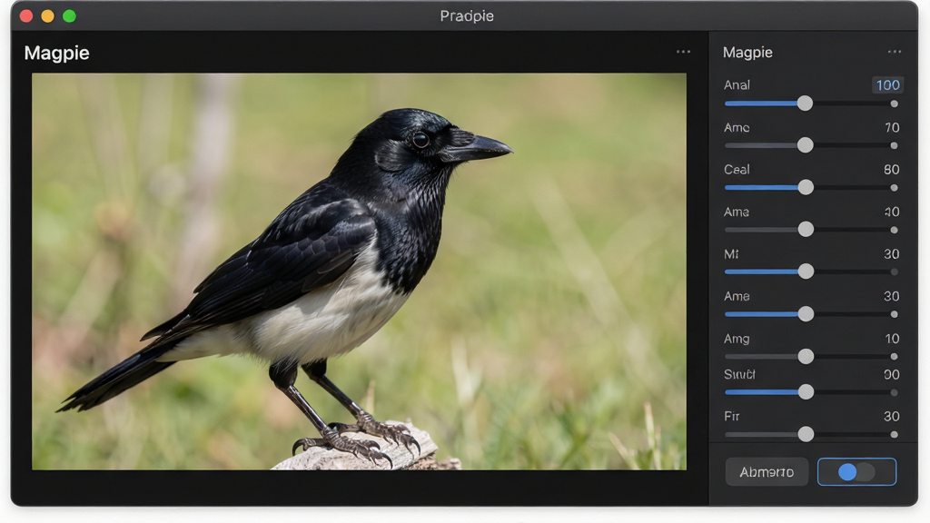Viewport: 930px width, 523px height.
Task: Click the Anal value field showing 100
Action: click(887, 84)
